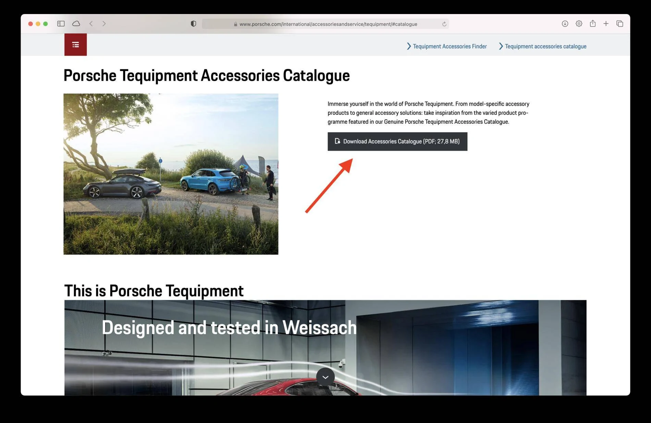651x423 pixels.
Task: Open the red hamburger navigation menu
Action: pyautogui.click(x=75, y=44)
